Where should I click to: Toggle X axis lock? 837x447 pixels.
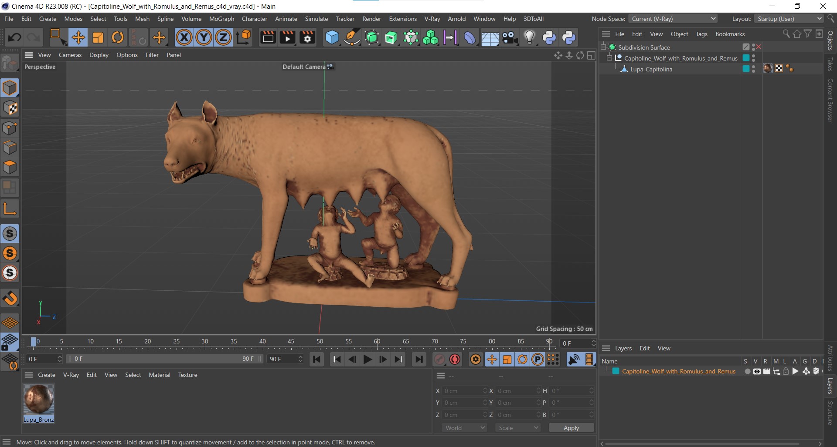point(184,37)
